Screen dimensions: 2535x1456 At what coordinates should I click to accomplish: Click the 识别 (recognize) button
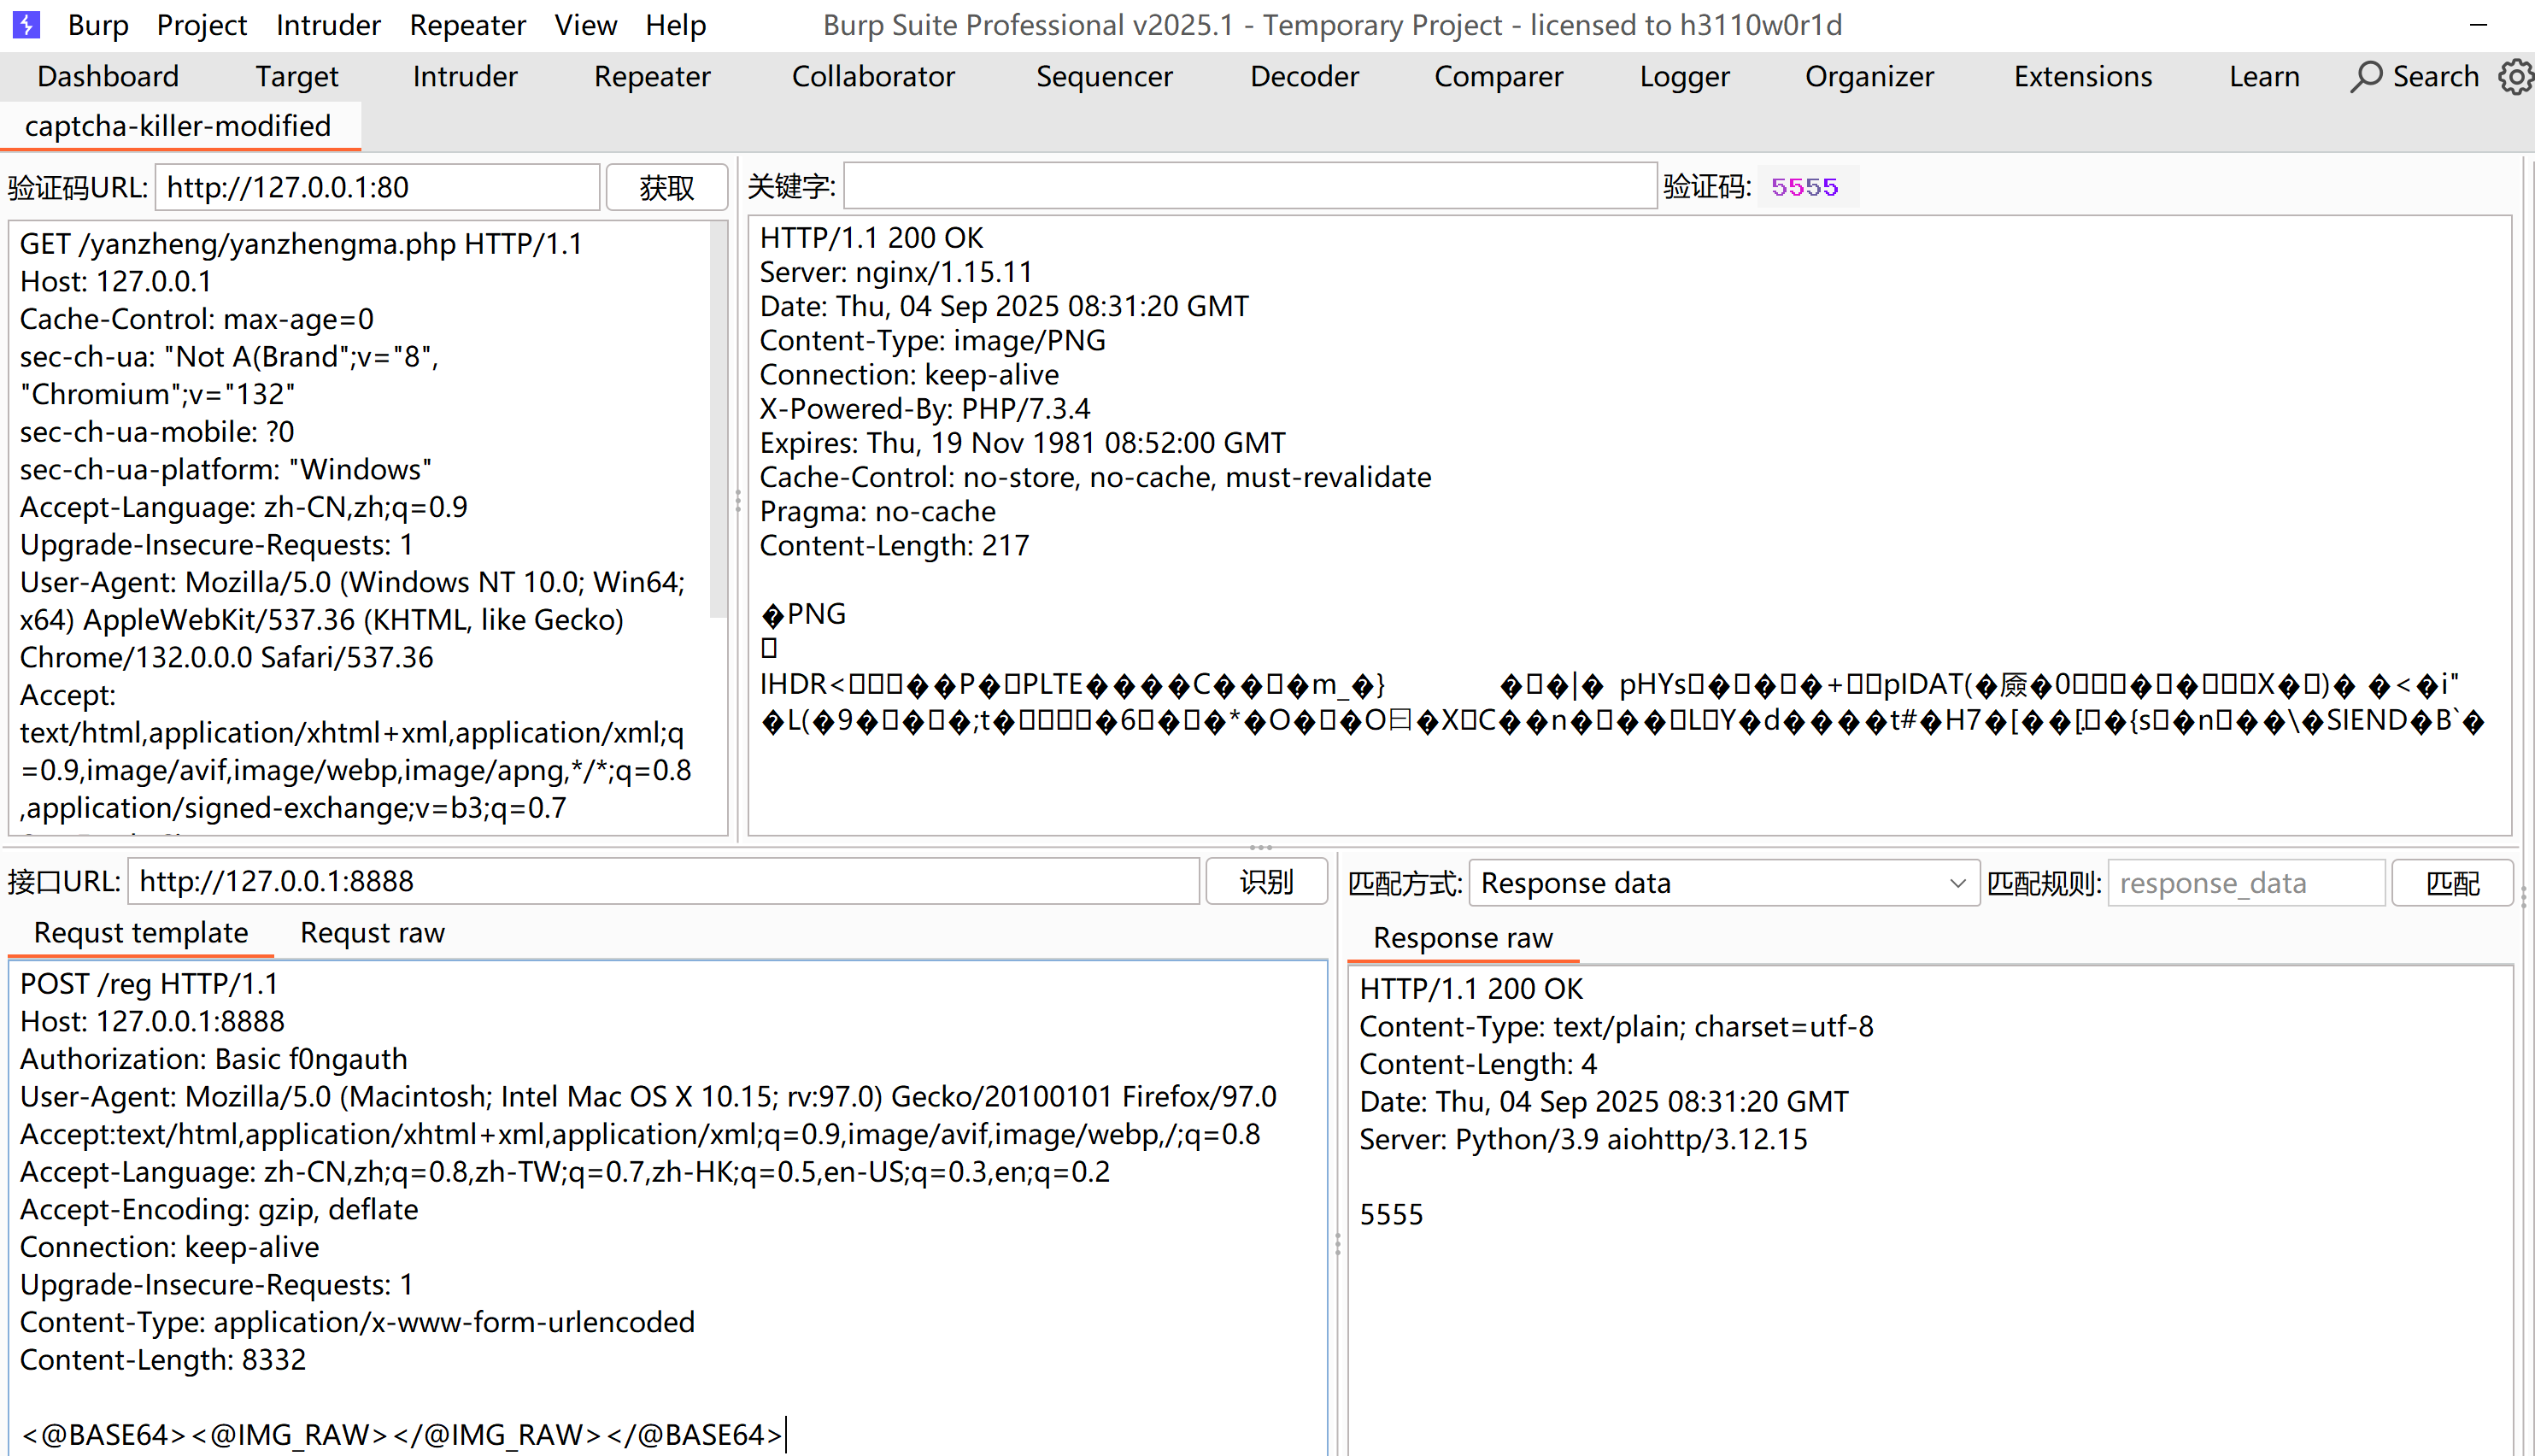pyautogui.click(x=1266, y=882)
